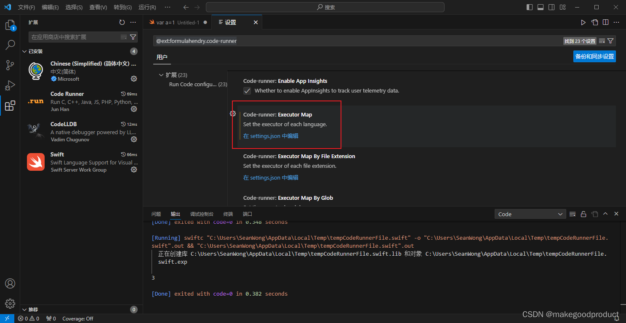Click Backup and Sync Settings button

pyautogui.click(x=594, y=56)
